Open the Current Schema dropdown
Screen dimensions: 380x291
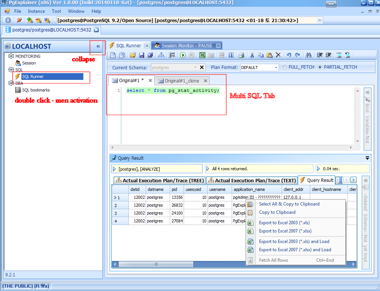pos(195,67)
